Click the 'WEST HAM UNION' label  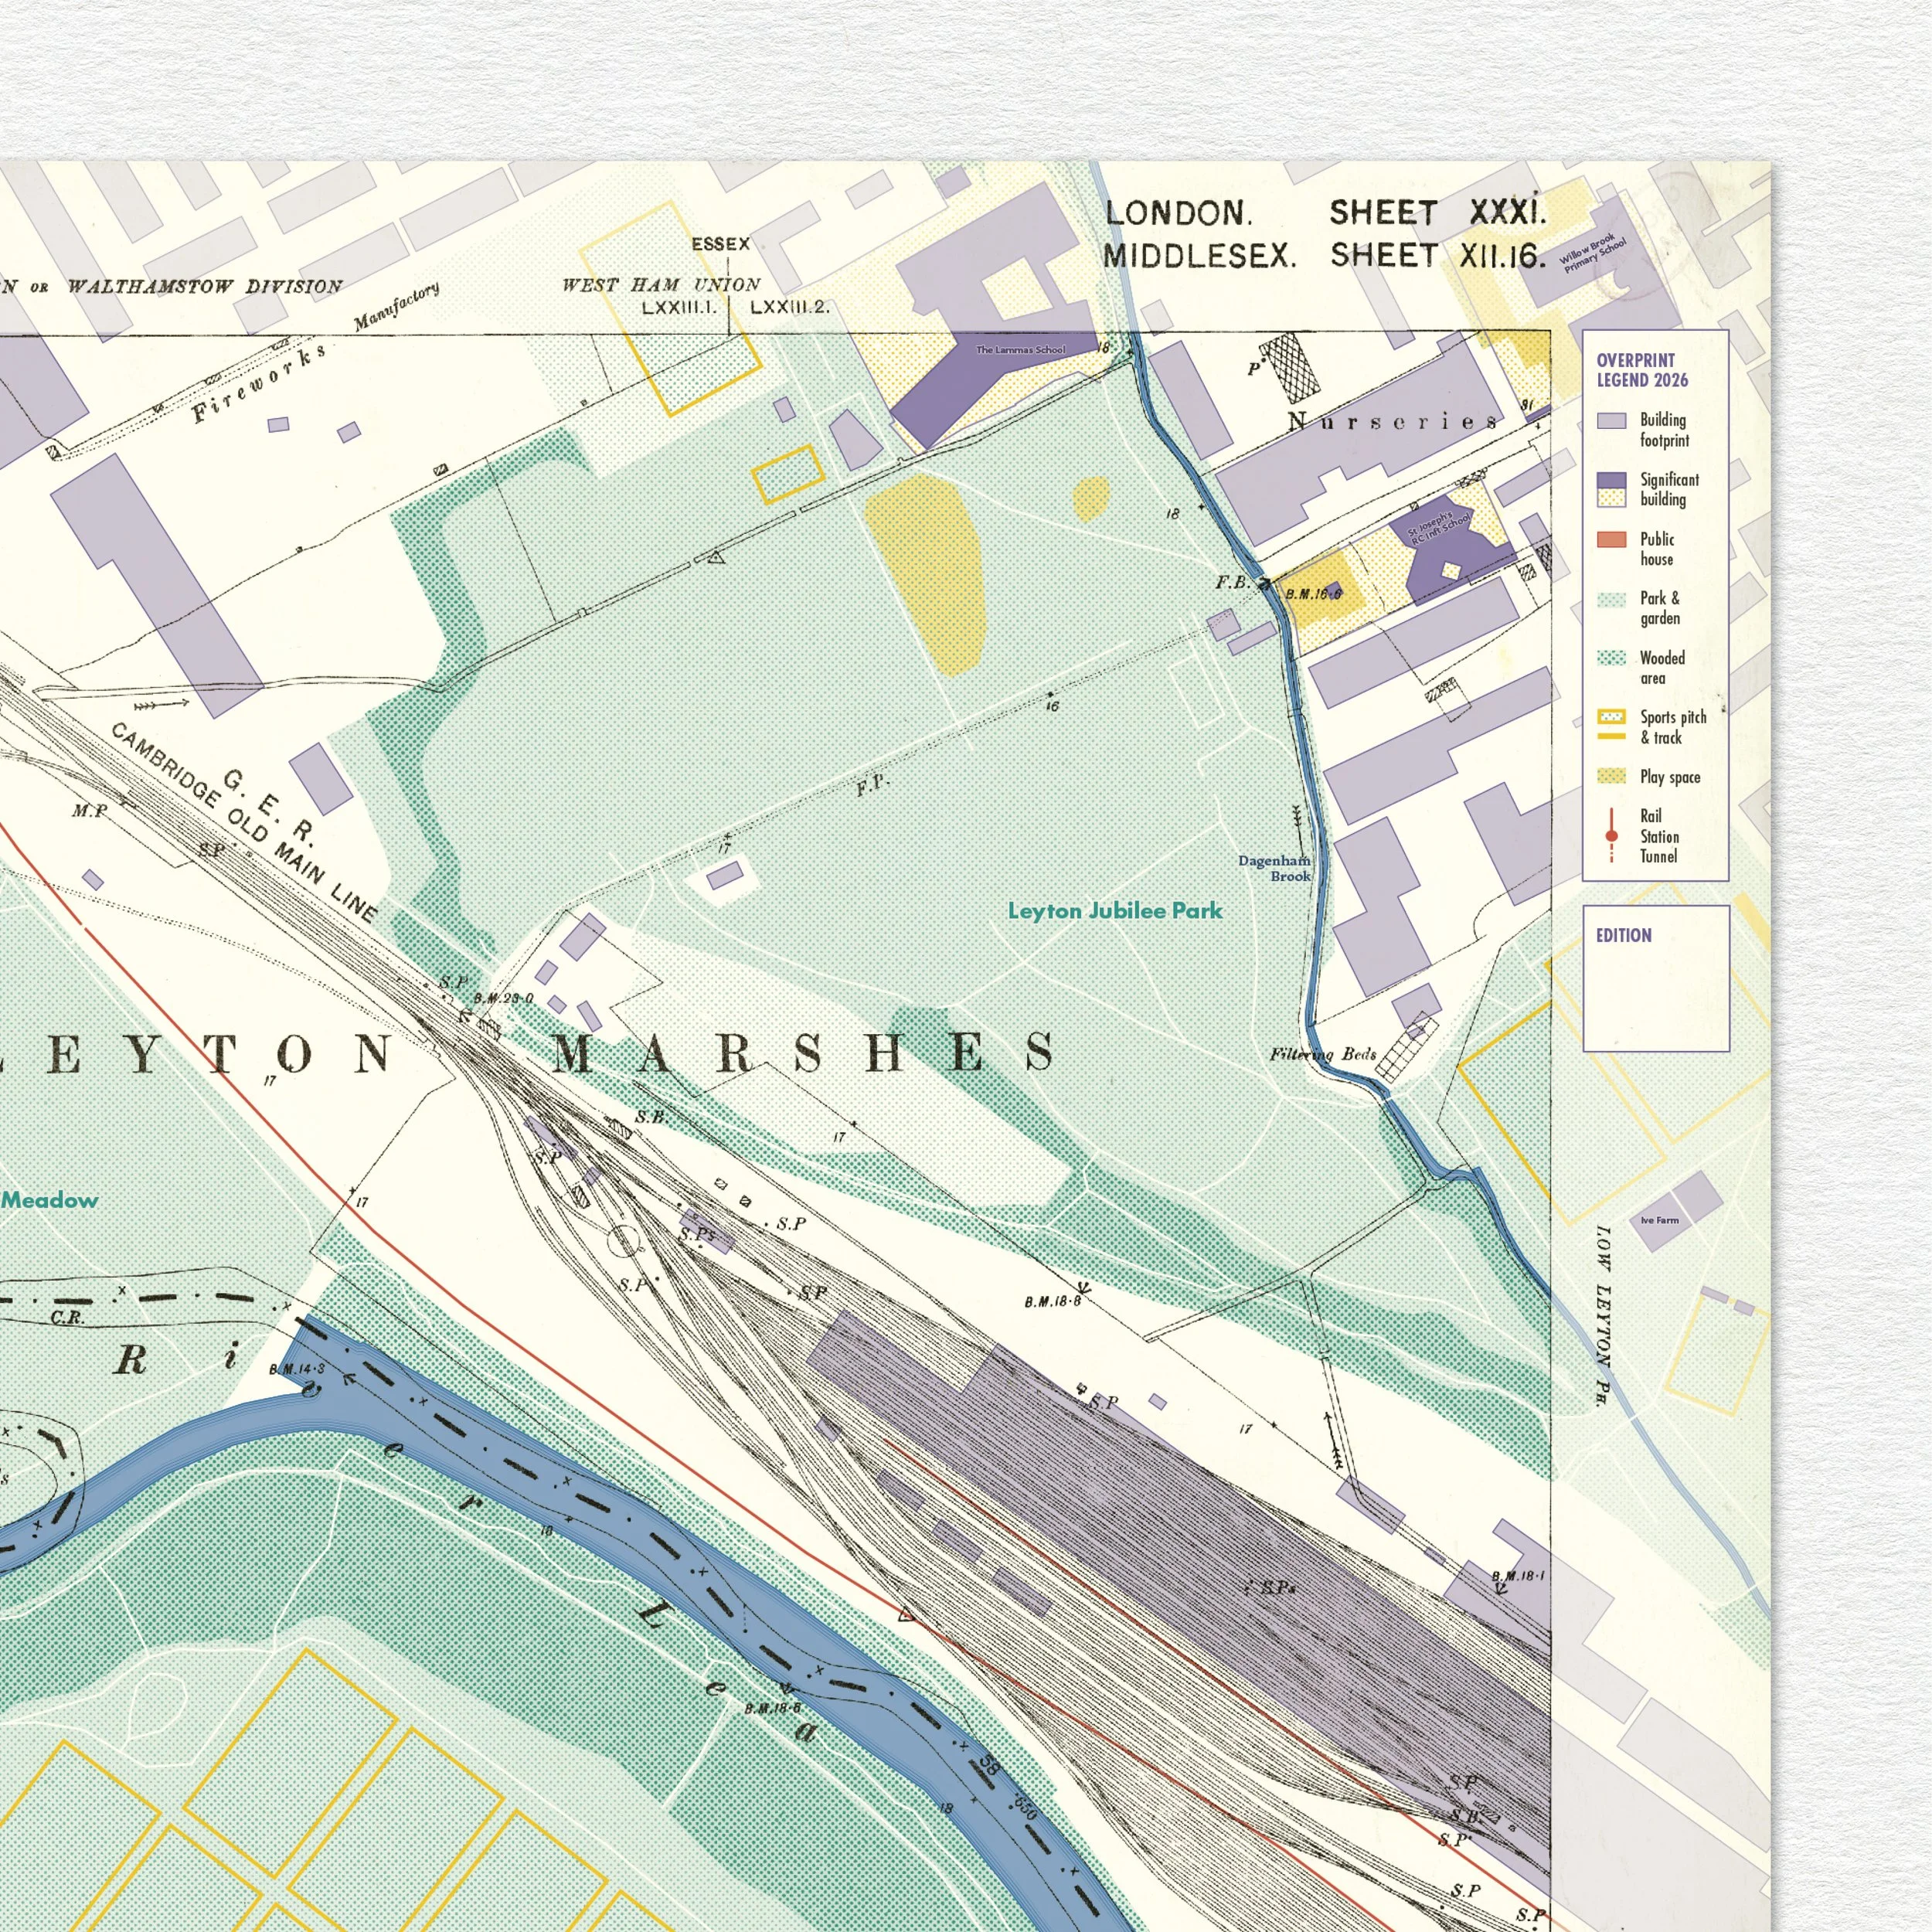pos(661,284)
